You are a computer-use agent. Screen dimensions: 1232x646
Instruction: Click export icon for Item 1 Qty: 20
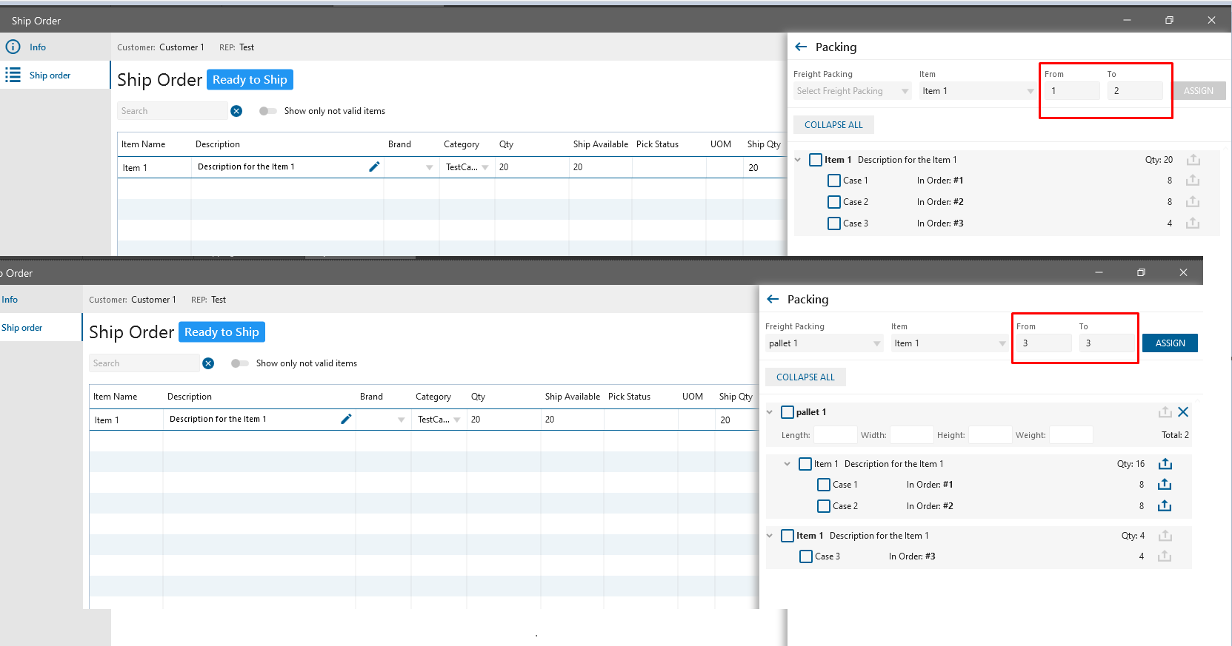1193,160
